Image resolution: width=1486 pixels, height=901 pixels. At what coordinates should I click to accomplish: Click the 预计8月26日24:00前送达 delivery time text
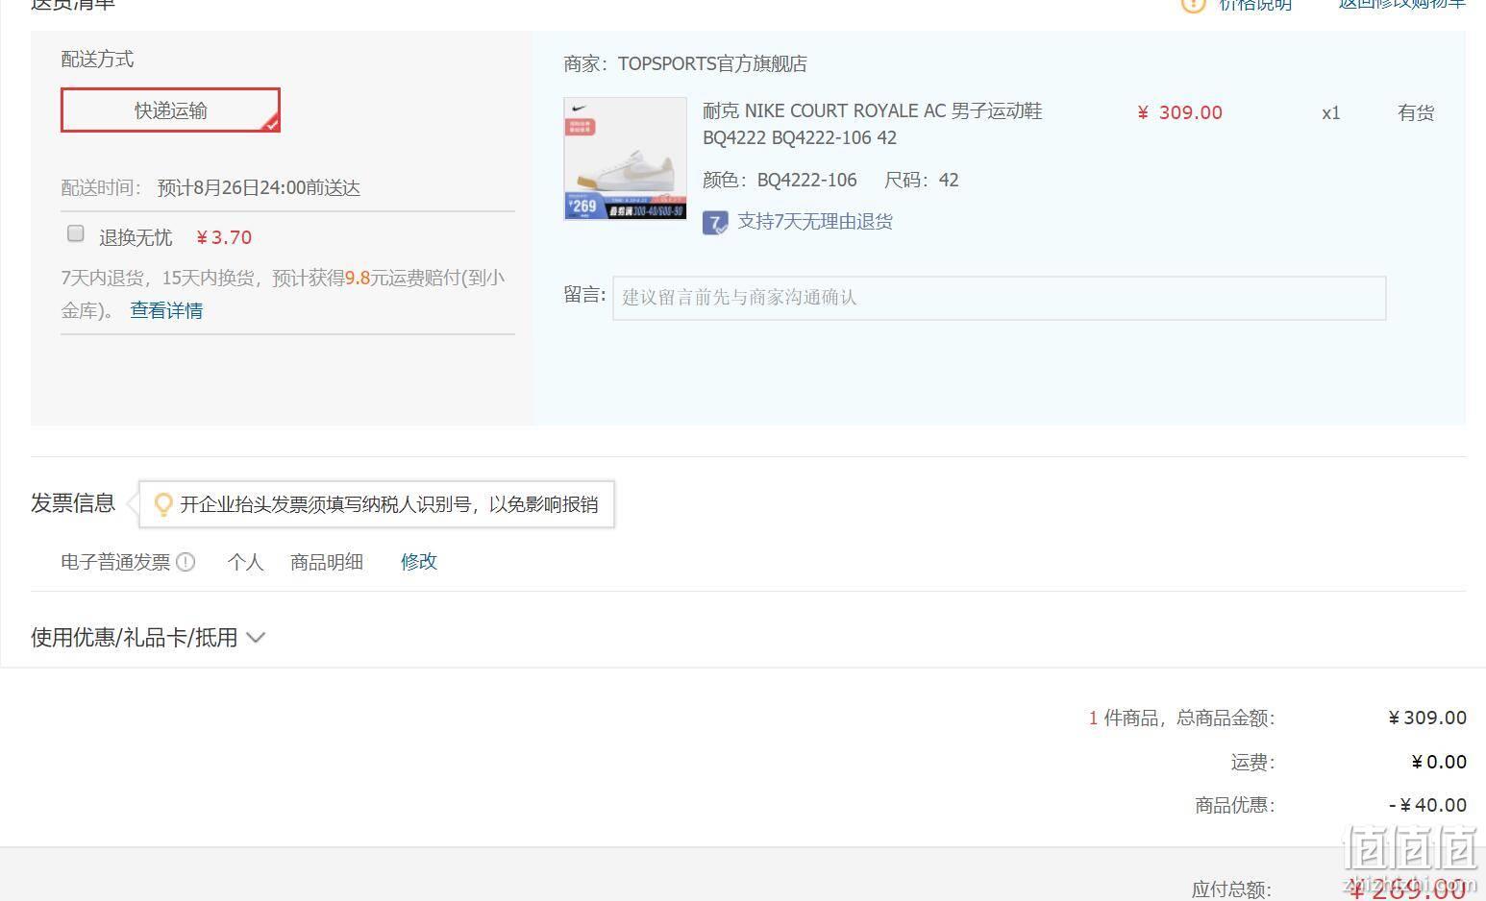259,188
